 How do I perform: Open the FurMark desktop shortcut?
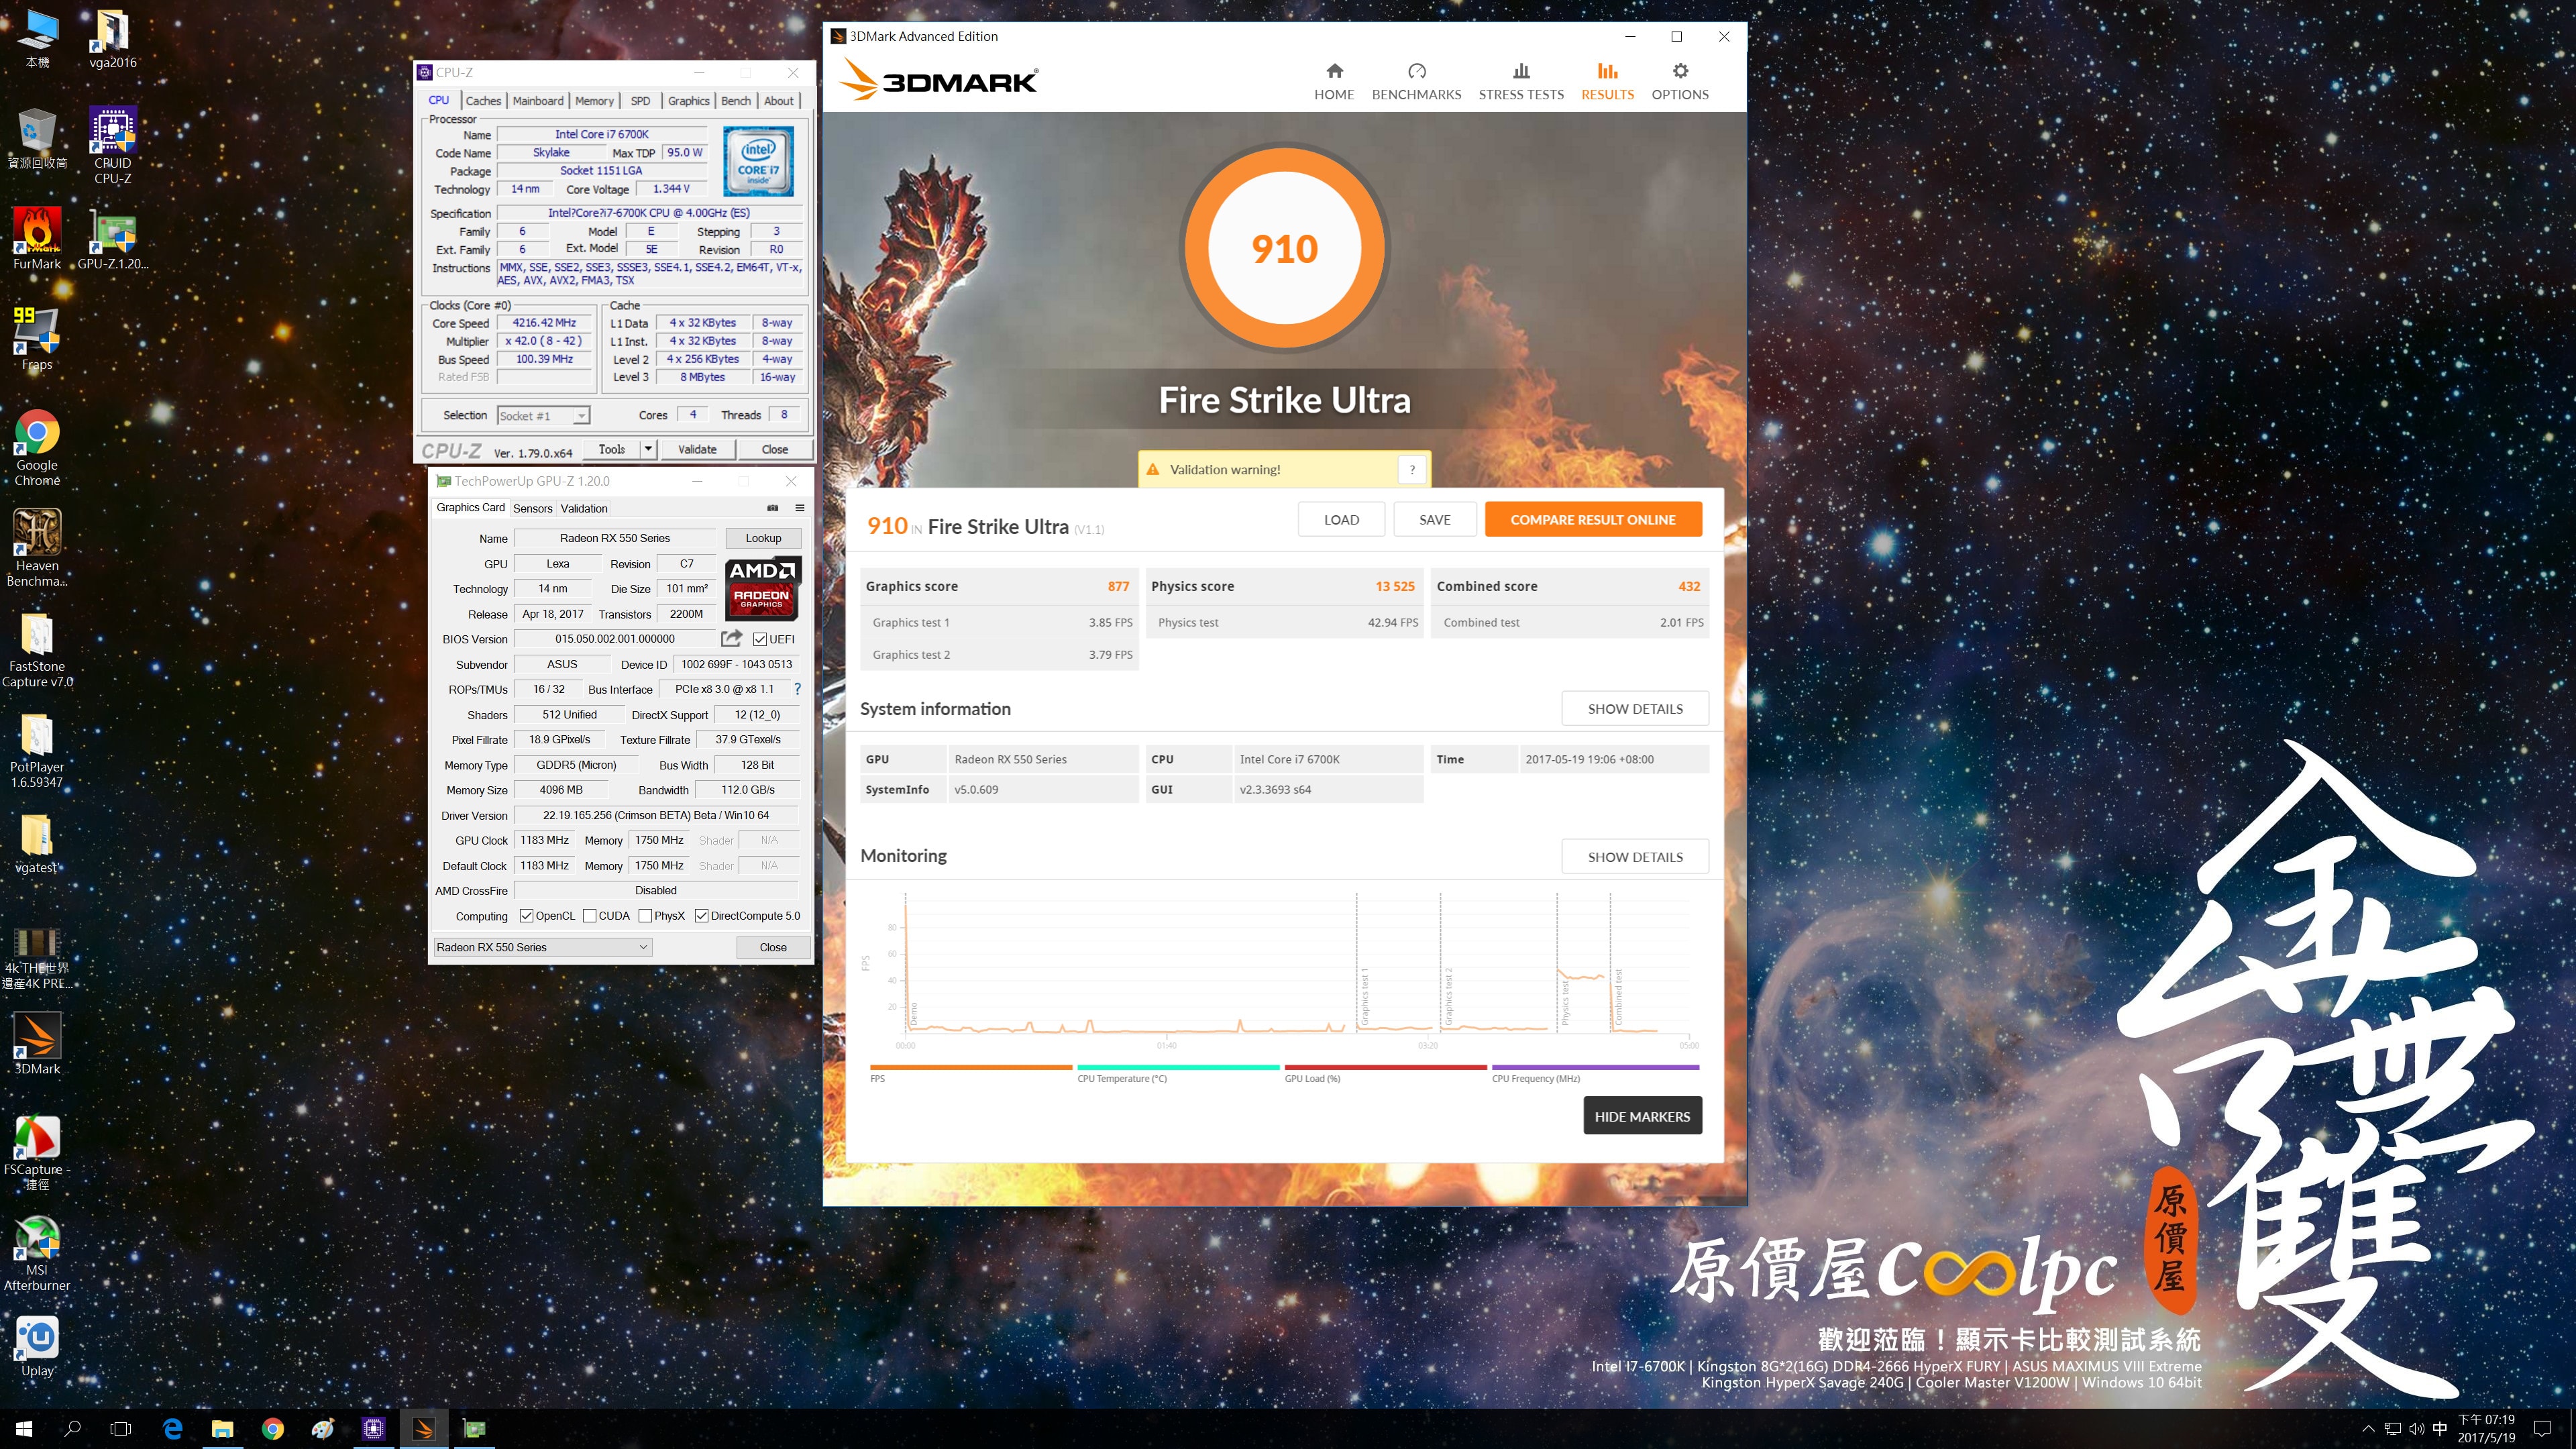click(x=37, y=238)
